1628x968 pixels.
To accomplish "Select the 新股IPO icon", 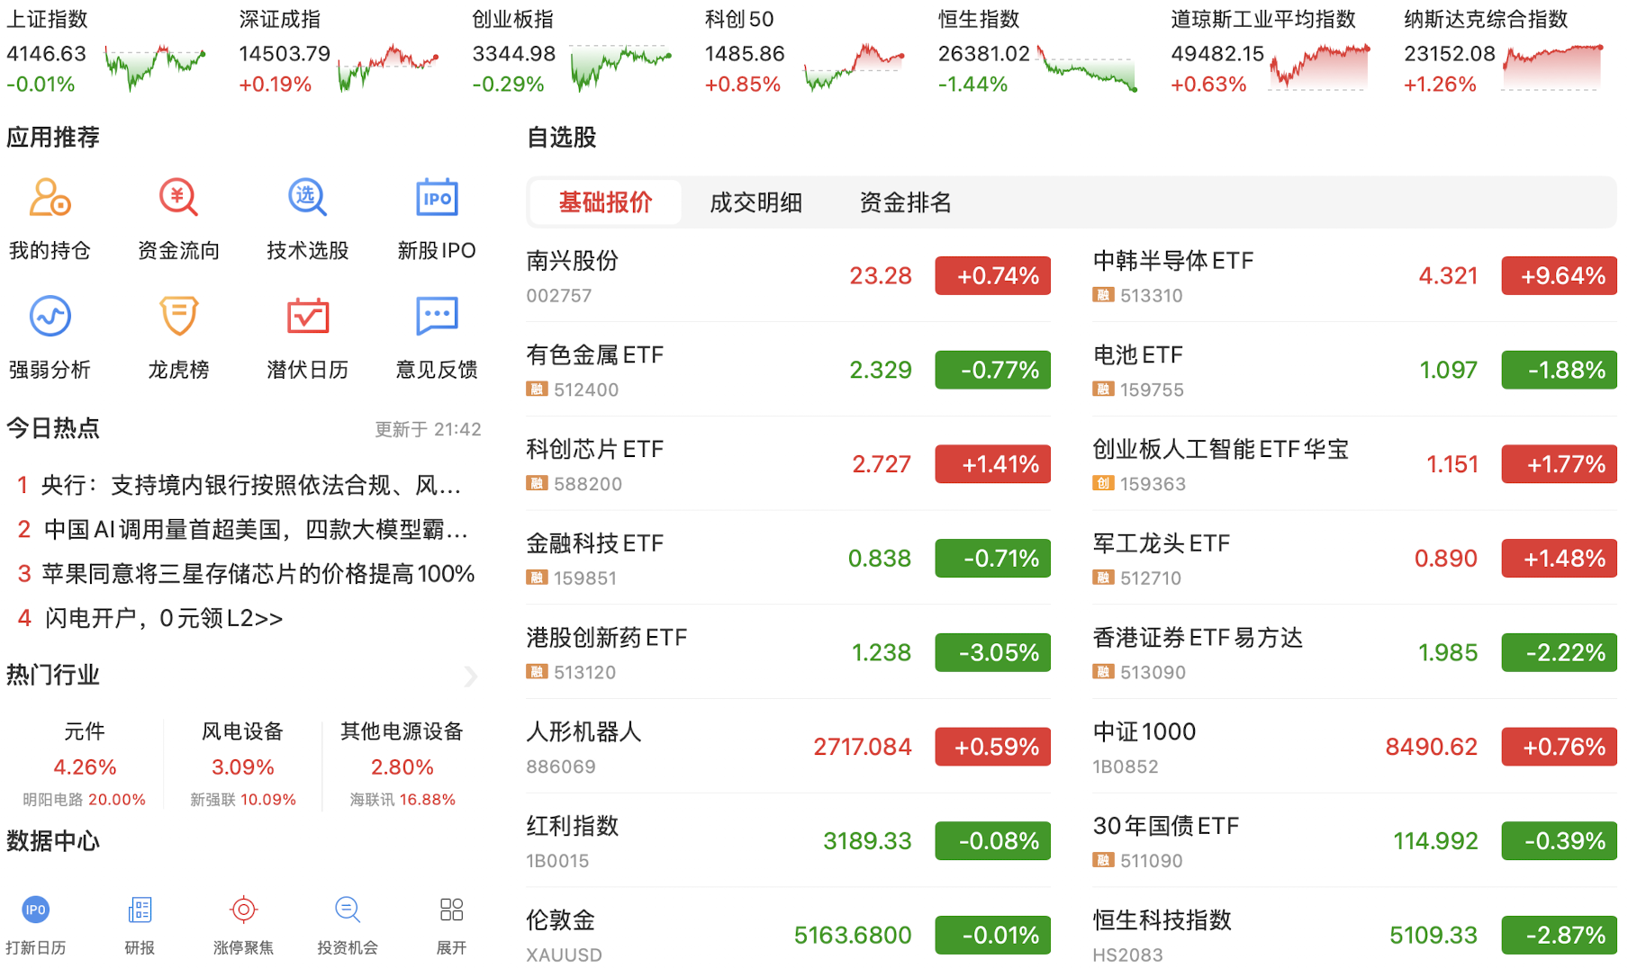I will tap(437, 198).
